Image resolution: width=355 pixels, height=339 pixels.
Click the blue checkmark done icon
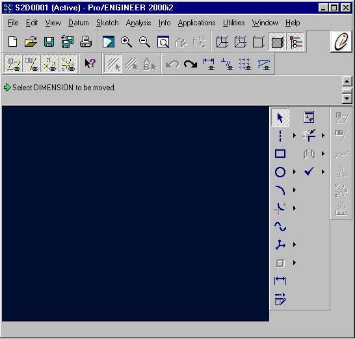309,172
